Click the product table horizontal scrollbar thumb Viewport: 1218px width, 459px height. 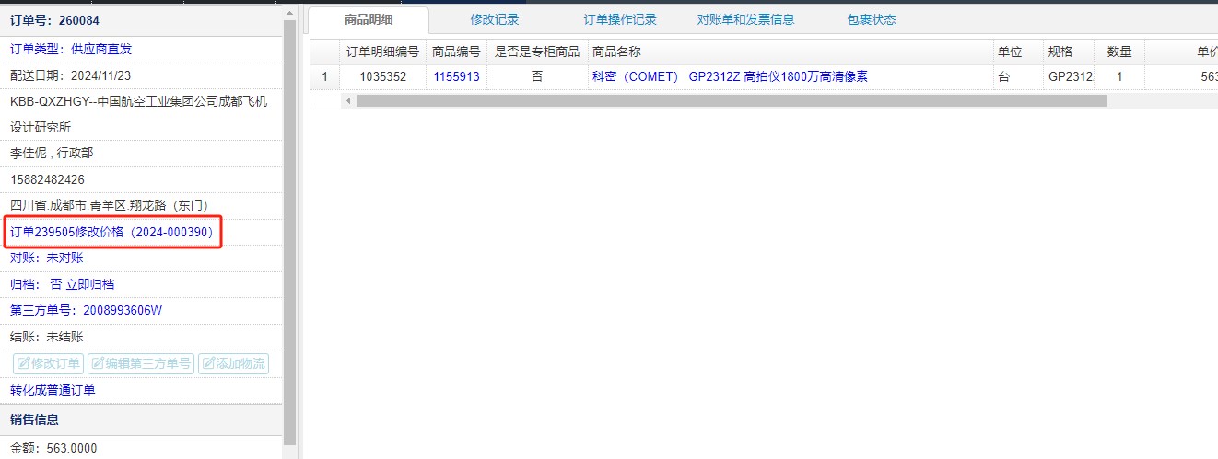click(731, 100)
